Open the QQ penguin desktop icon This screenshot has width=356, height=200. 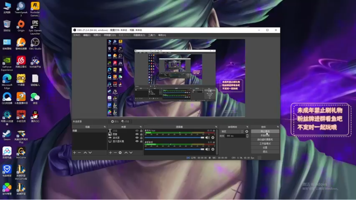click(x=35, y=116)
